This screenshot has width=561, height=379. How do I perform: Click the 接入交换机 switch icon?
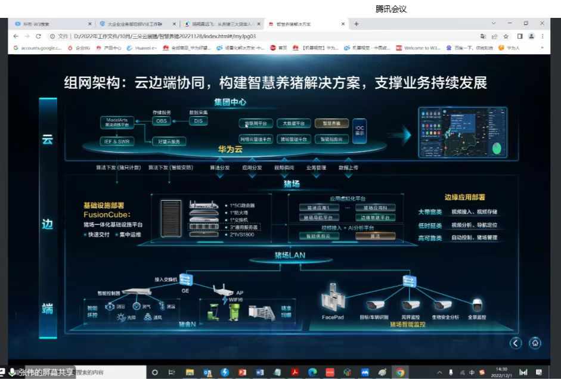point(186,279)
